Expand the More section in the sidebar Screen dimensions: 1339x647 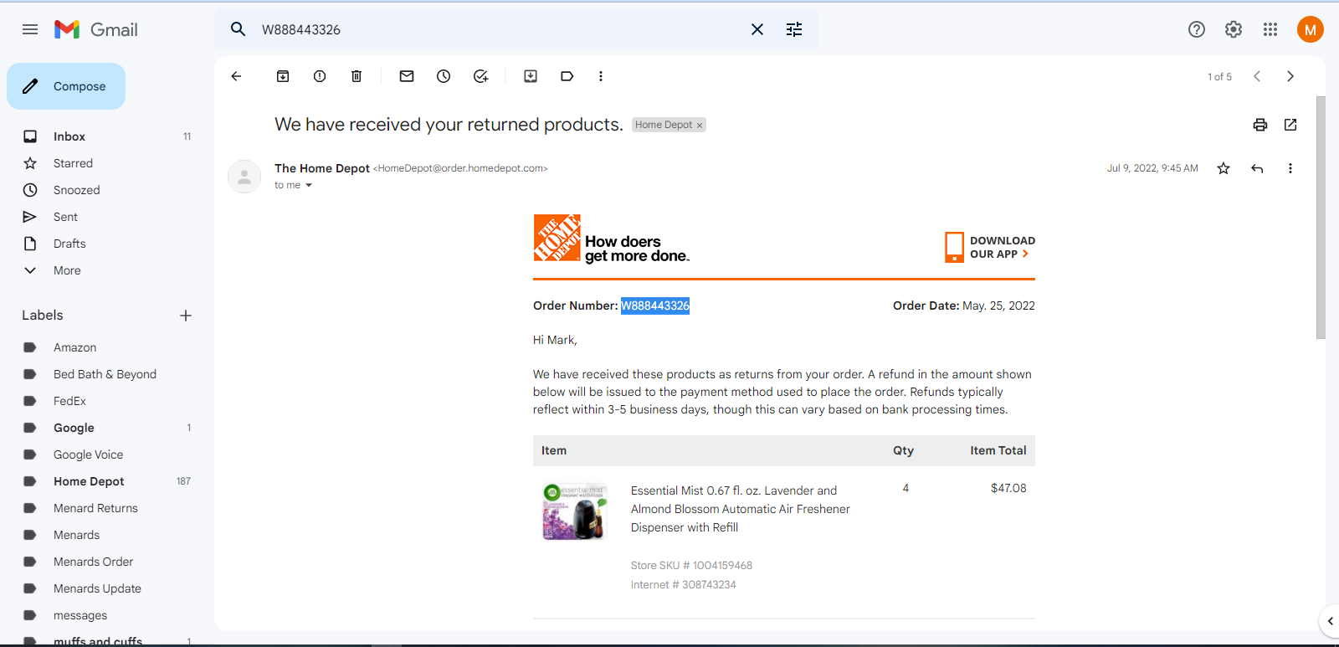(x=67, y=270)
